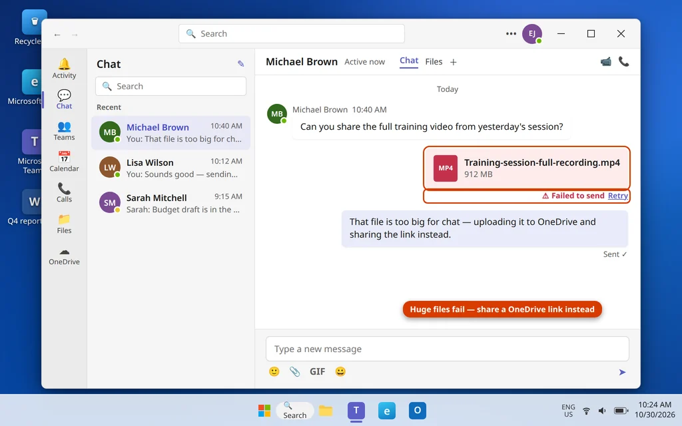Open Sarah Mitchell conversation

point(170,203)
